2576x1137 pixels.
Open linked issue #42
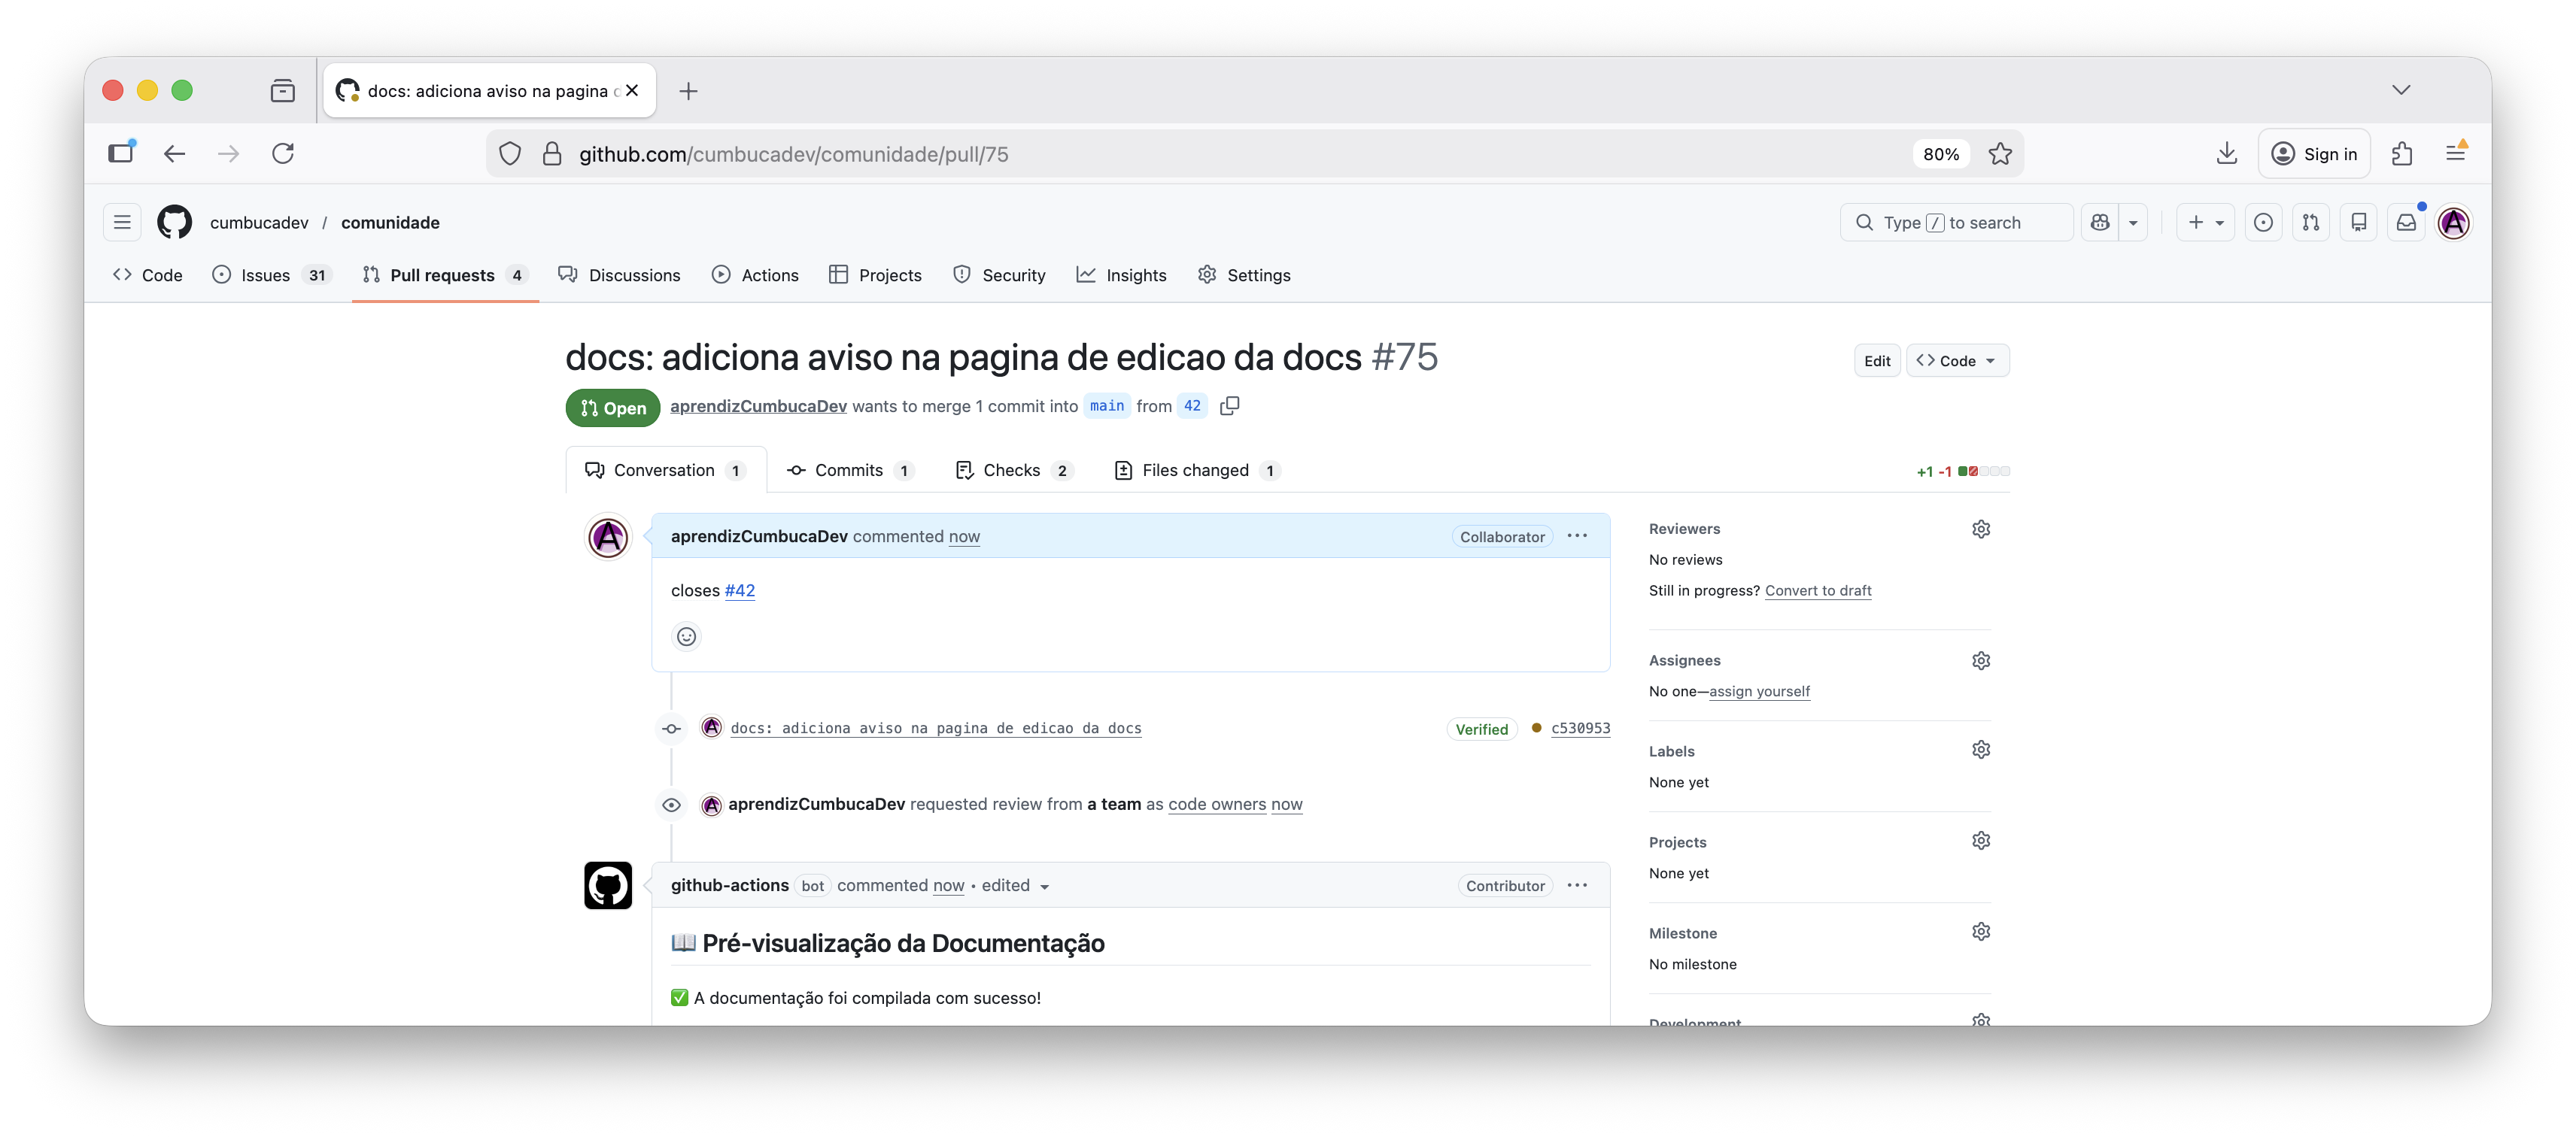(740, 590)
